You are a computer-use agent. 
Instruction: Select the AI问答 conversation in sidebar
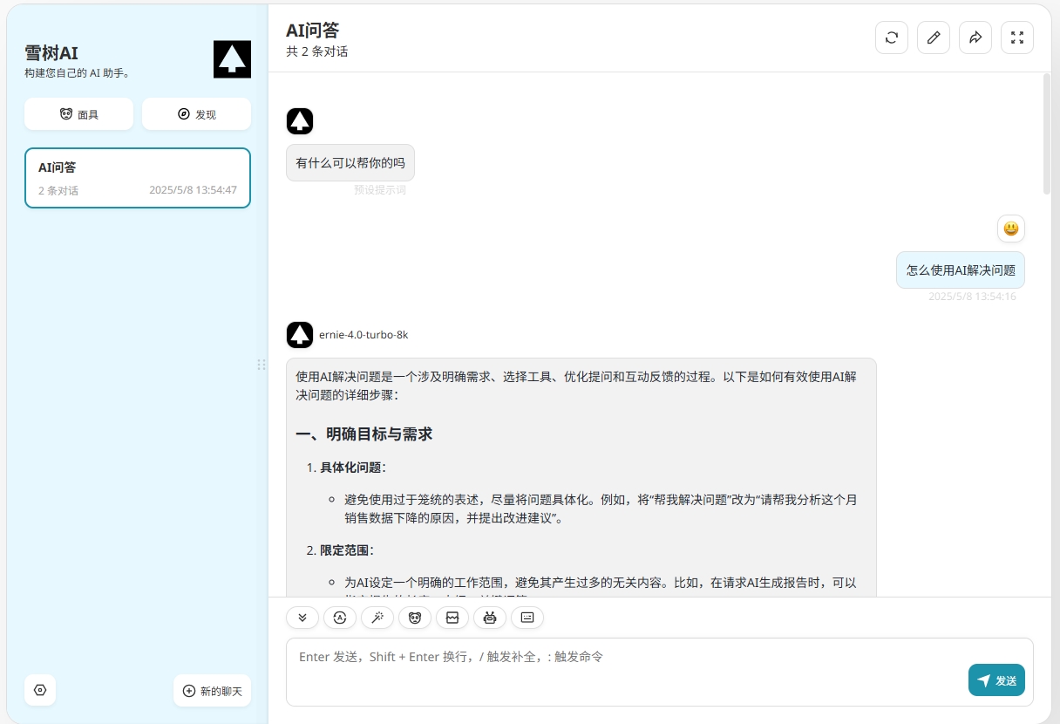(138, 178)
